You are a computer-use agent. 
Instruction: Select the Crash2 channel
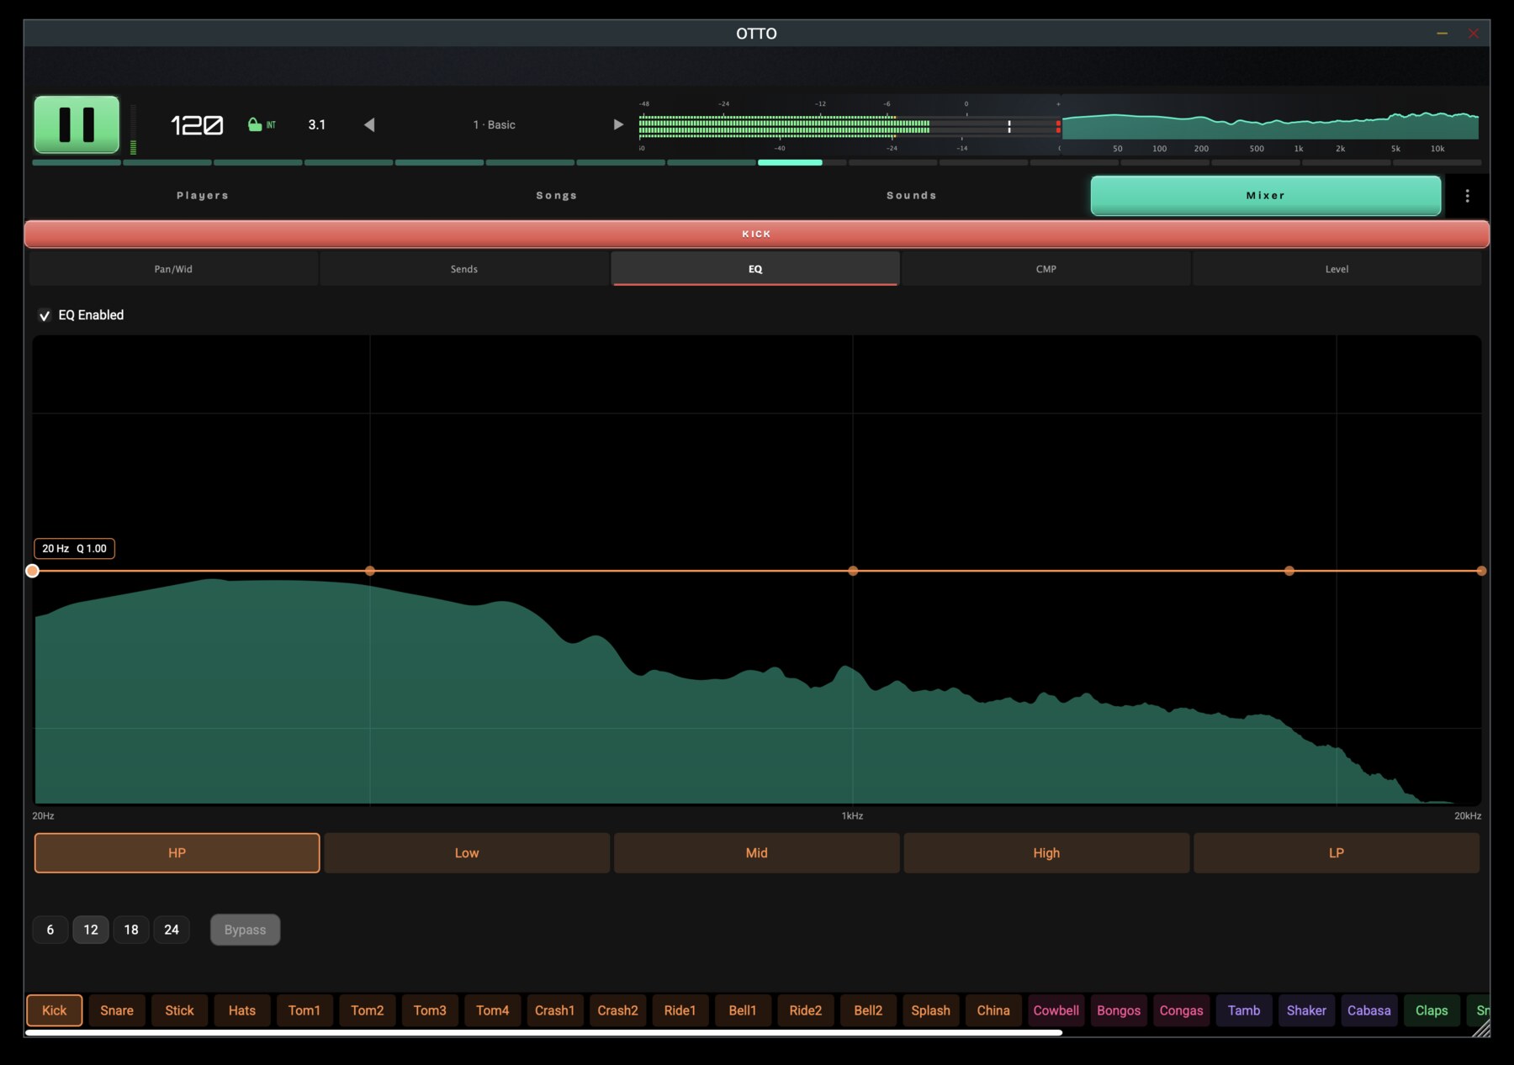click(617, 1010)
